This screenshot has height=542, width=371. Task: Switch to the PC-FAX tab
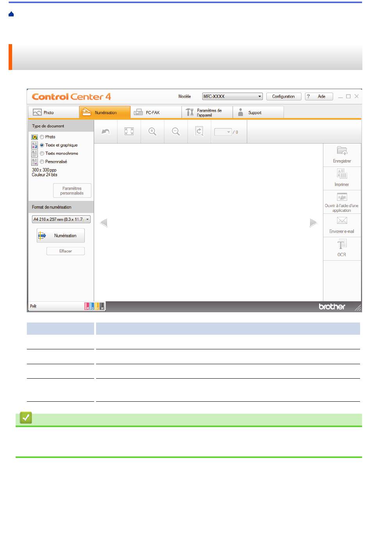coord(156,113)
